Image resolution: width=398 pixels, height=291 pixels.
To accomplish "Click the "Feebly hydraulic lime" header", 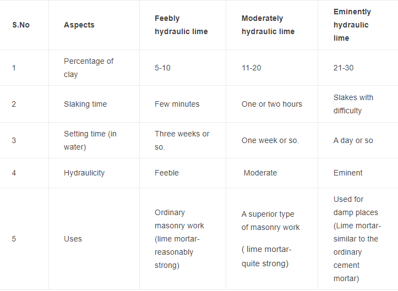I will [181, 25].
